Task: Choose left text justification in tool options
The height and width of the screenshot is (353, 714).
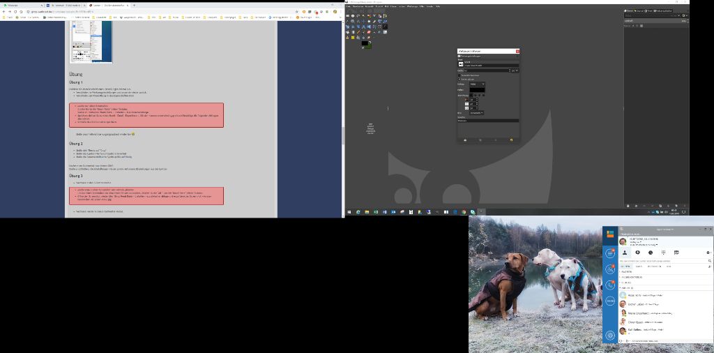Action: click(x=471, y=95)
